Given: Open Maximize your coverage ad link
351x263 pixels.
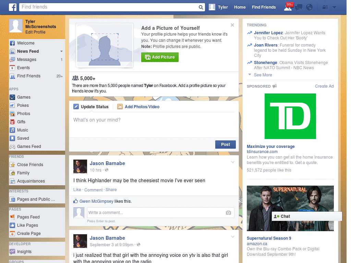Looking at the screenshot, I should point(271,147).
